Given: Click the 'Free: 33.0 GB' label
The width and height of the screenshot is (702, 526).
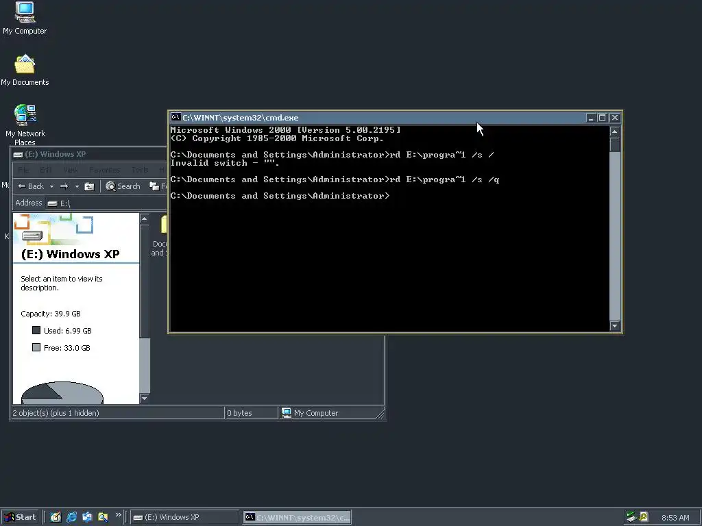Looking at the screenshot, I should [x=66, y=347].
